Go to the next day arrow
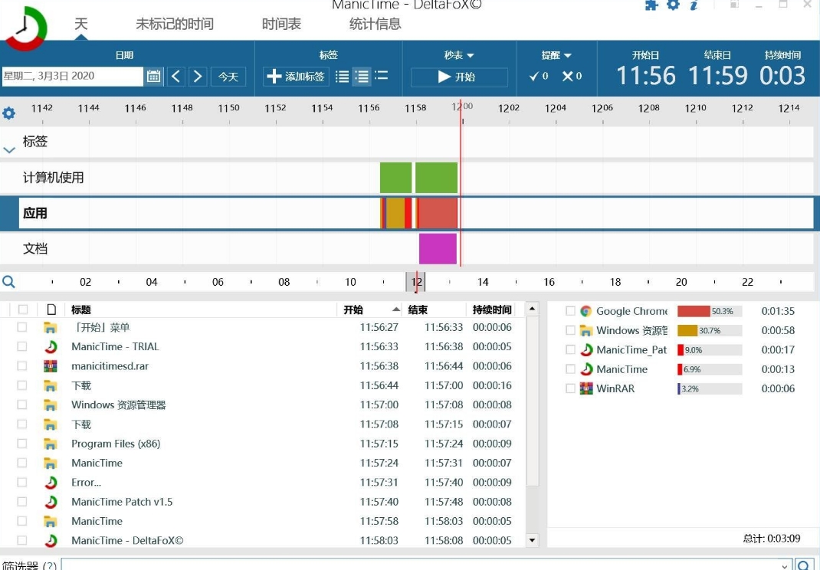820x570 pixels. point(198,77)
